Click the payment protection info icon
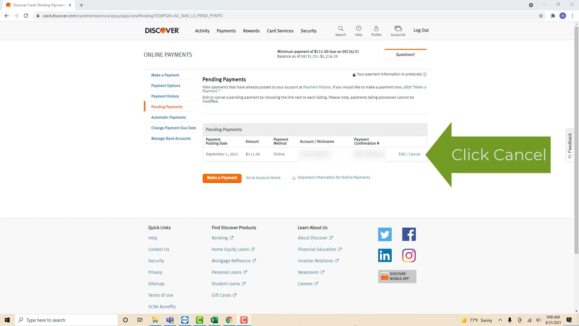Image resolution: width=579 pixels, height=326 pixels. (424, 74)
